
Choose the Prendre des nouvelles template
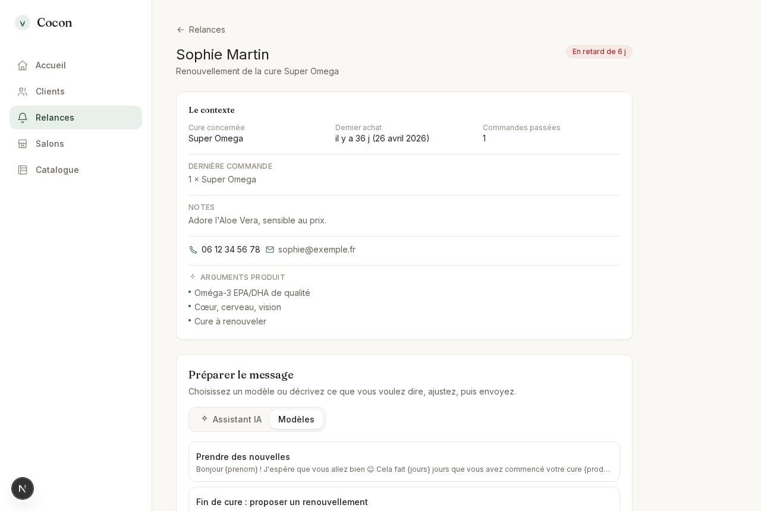[x=404, y=462]
